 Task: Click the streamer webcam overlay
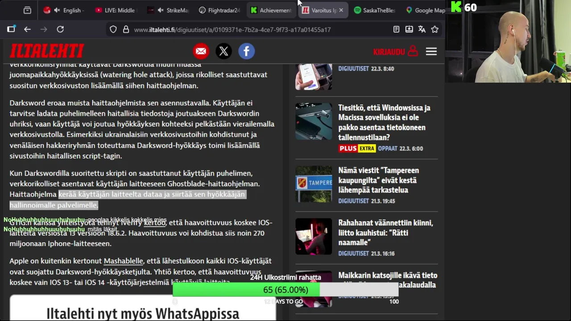(x=508, y=41)
